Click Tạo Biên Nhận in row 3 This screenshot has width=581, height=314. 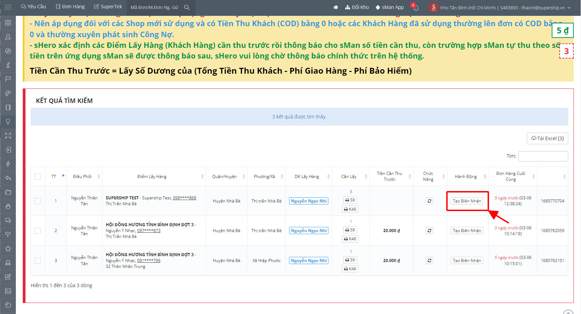tap(467, 261)
